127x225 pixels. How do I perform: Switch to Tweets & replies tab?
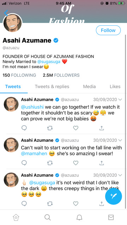point(52,86)
